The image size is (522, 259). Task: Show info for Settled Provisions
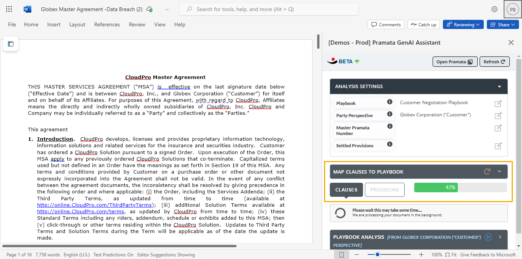(390, 144)
